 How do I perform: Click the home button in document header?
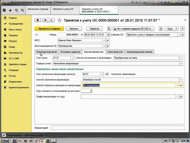pos(38,20)
